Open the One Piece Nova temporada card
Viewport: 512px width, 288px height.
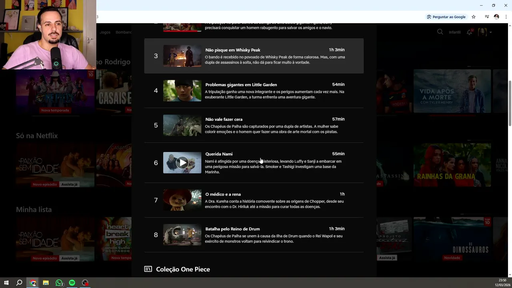[55, 91]
